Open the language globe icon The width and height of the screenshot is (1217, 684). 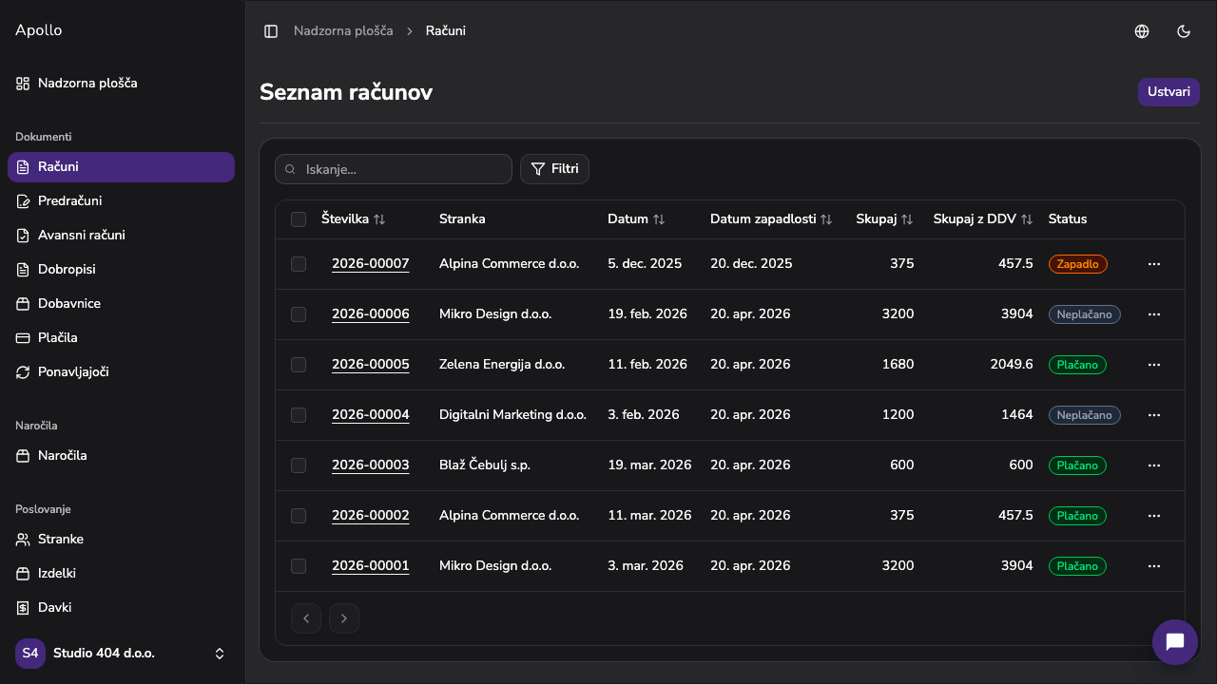point(1142,31)
